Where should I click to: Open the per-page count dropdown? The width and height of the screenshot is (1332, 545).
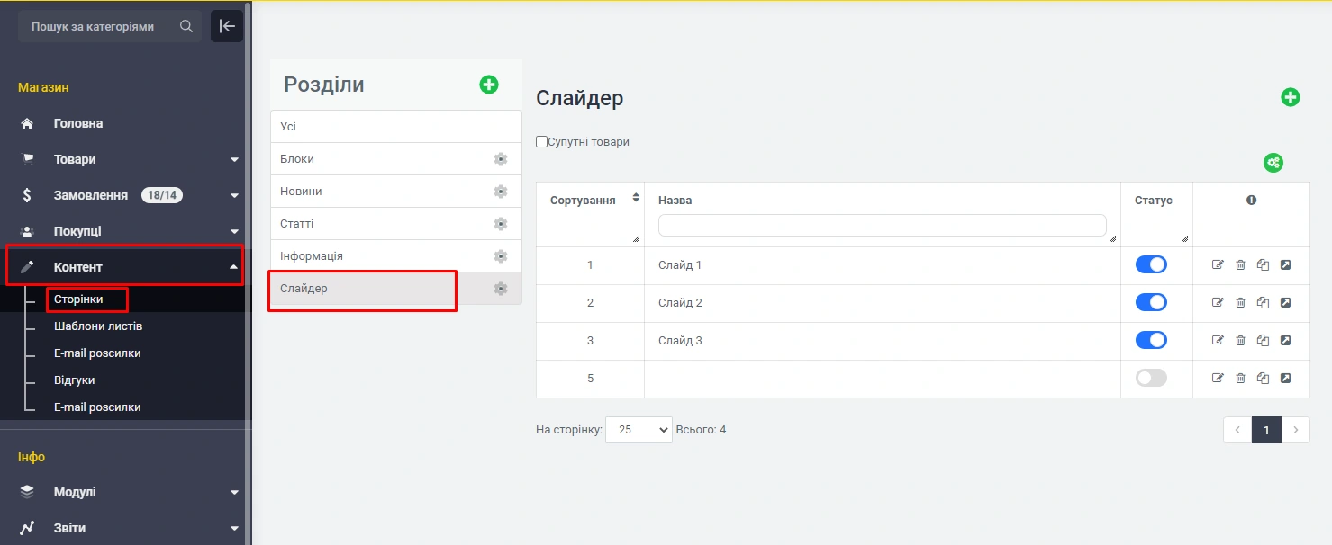coord(639,430)
